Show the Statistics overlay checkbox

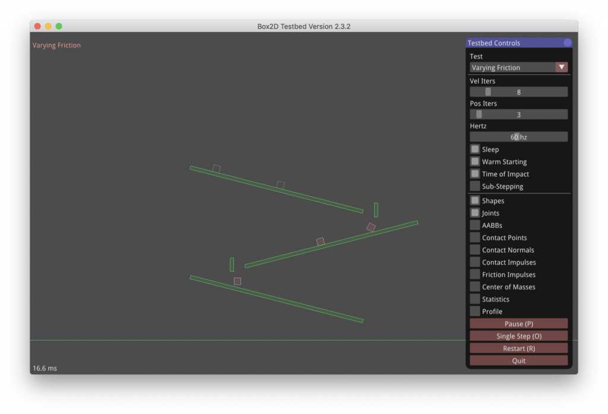475,299
